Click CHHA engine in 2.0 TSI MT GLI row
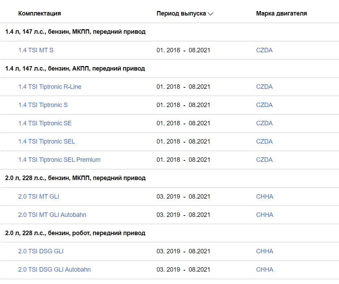 [265, 197]
